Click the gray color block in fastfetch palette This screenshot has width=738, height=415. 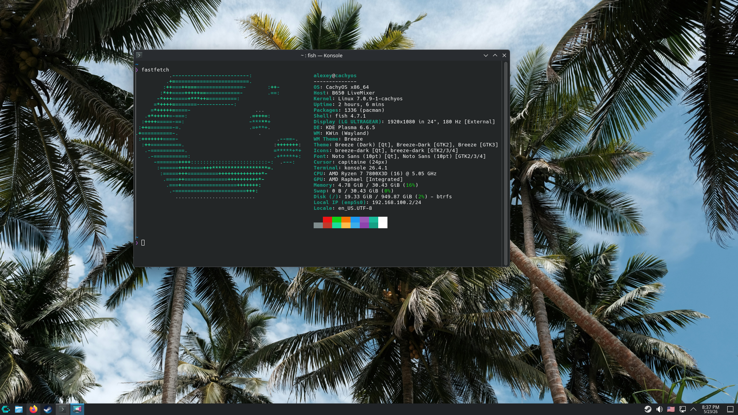tap(318, 226)
